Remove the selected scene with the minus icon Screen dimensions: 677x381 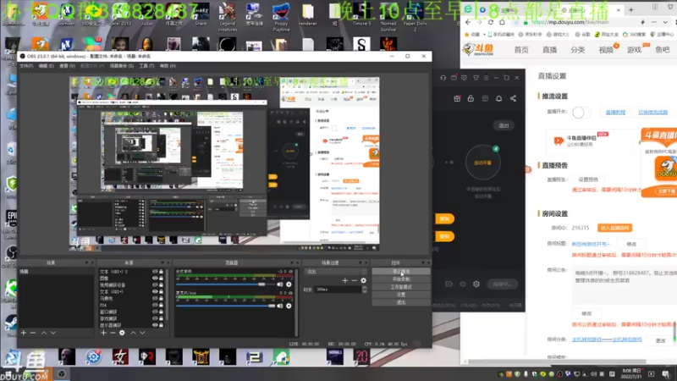click(x=33, y=333)
